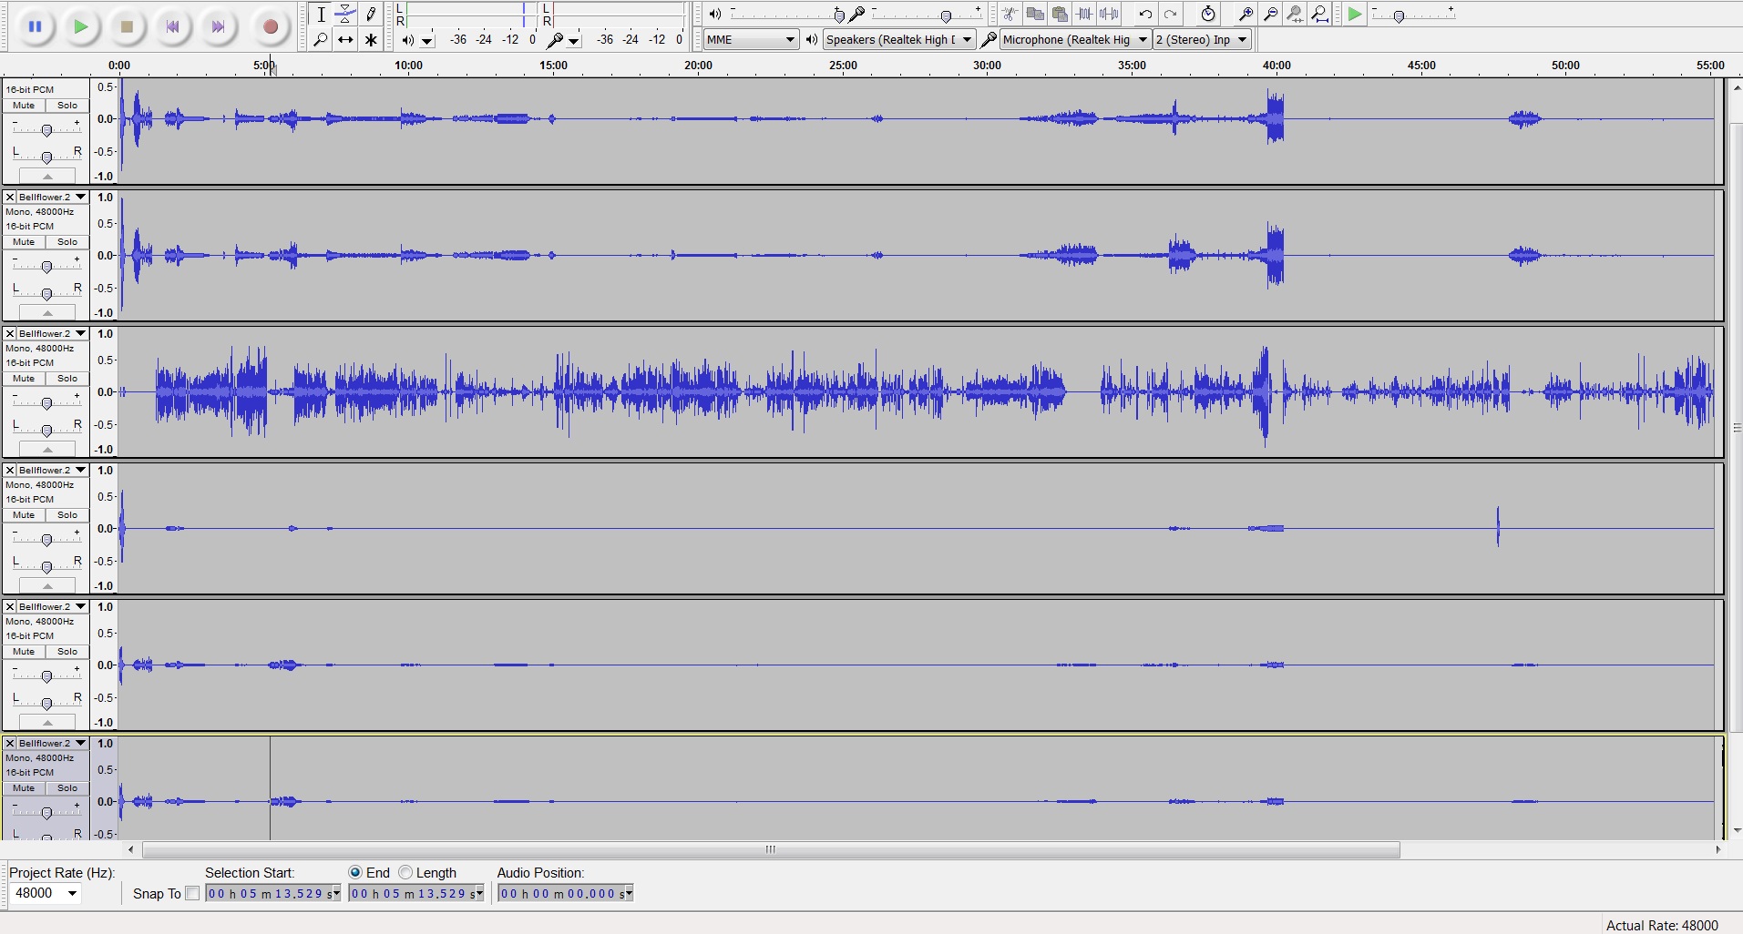Click the Play-at-speed green arrow
Image resolution: width=1743 pixels, height=934 pixels.
click(x=1355, y=14)
